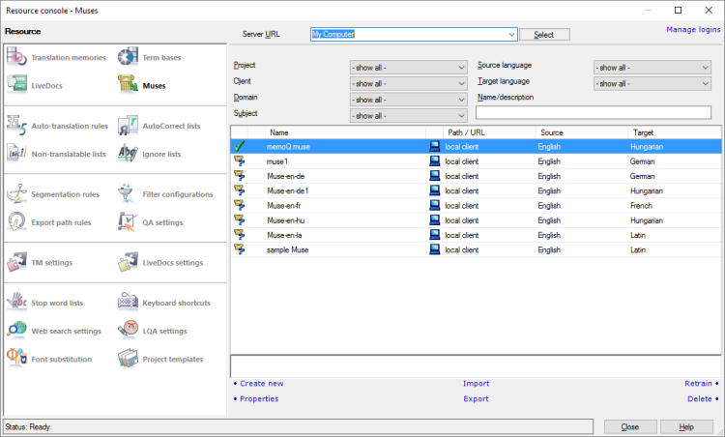Open the Client filter dropdown
The image size is (725, 437).
pos(408,84)
